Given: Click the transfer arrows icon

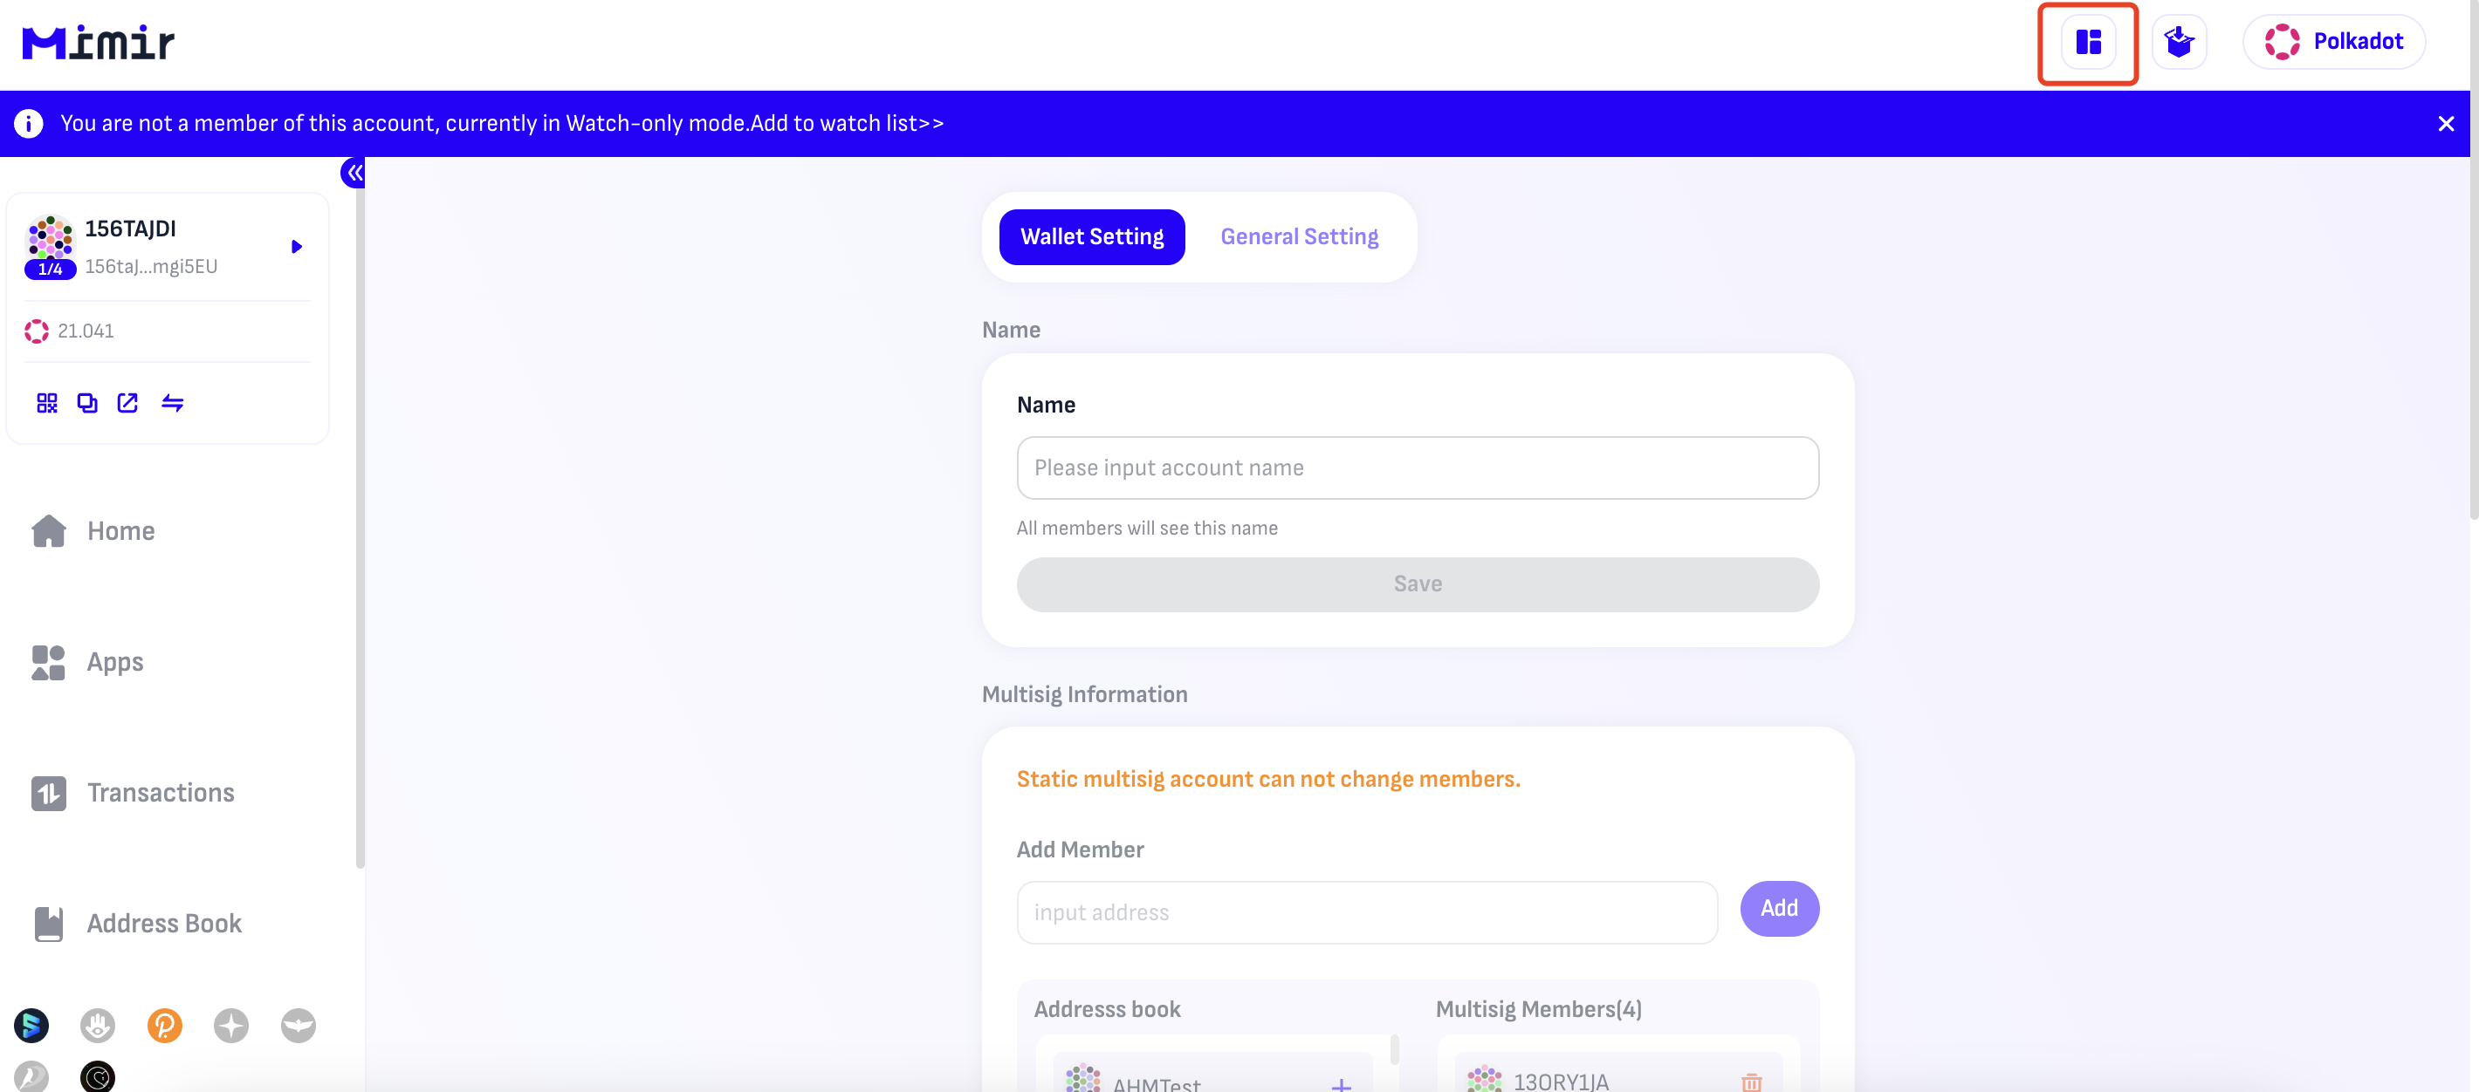Looking at the screenshot, I should pyautogui.click(x=172, y=403).
